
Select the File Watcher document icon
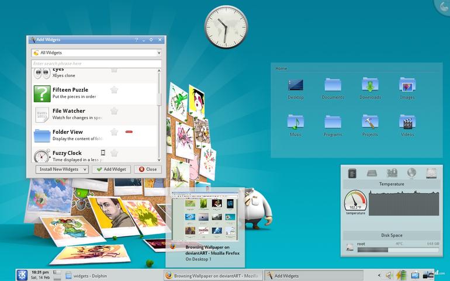tap(42, 115)
